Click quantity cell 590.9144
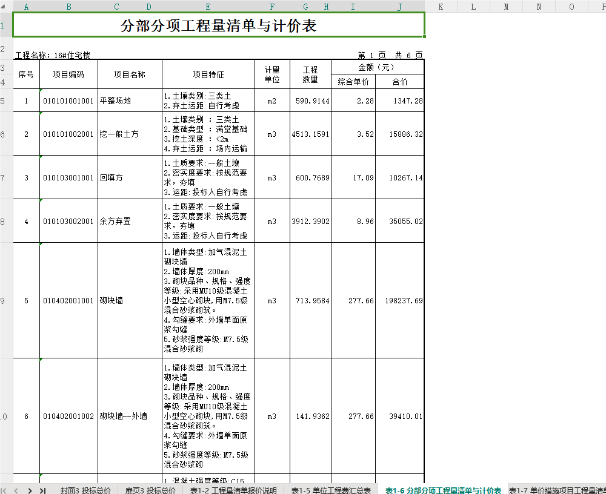The width and height of the screenshot is (606, 494). 310,100
